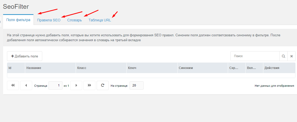Focus the Поиск search field

(x=255, y=56)
